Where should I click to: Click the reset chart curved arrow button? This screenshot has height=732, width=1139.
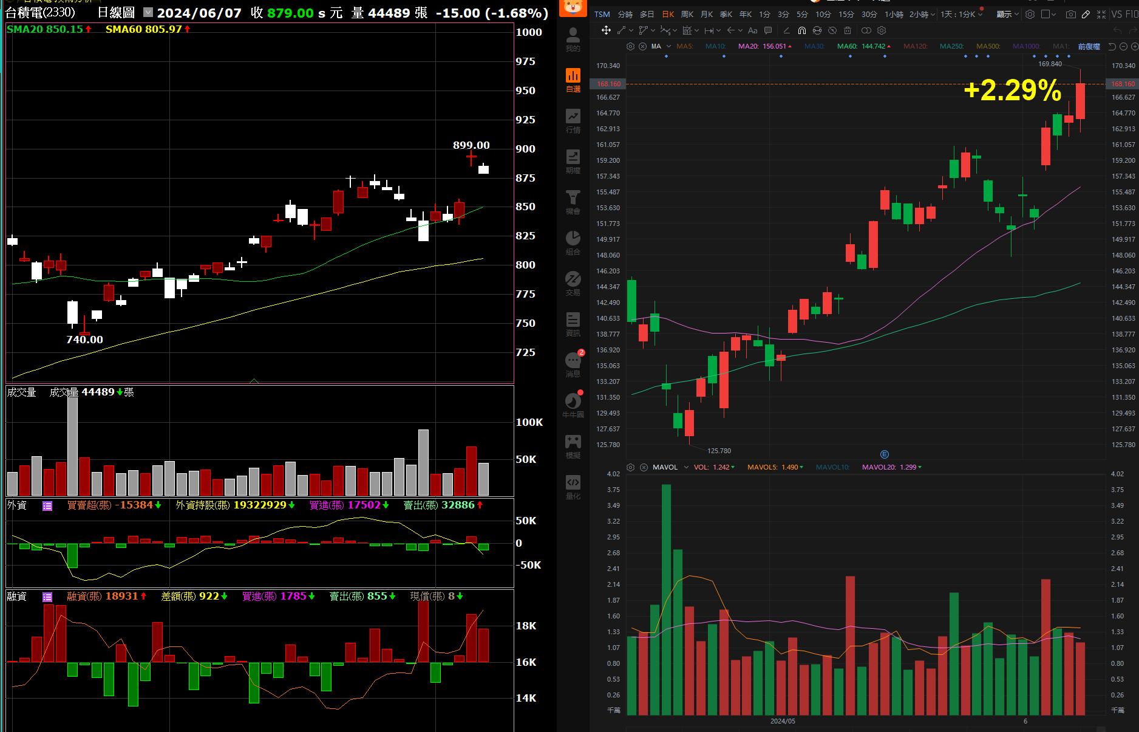tap(1112, 46)
